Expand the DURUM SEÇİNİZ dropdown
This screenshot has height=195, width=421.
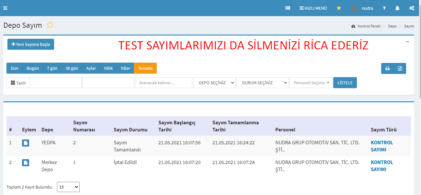[x=262, y=83]
